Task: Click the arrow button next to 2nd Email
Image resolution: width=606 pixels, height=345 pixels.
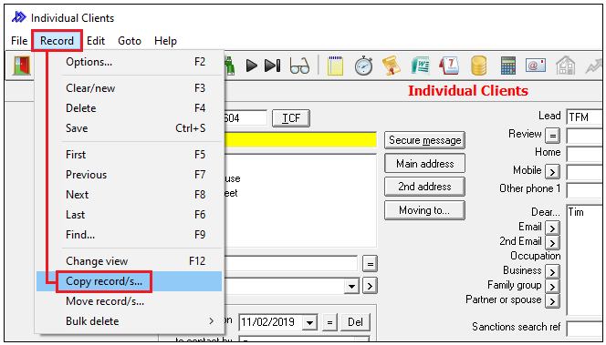Action: (553, 243)
